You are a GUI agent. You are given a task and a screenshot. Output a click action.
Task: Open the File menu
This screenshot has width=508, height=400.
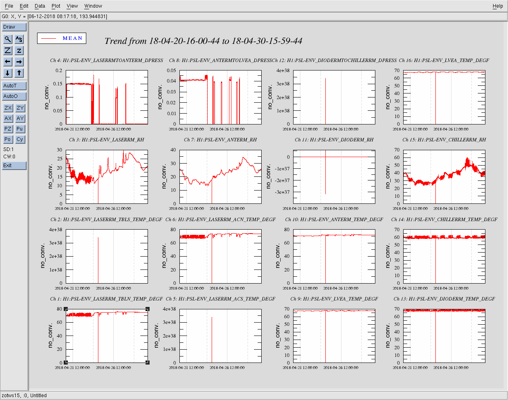pyautogui.click(x=9, y=6)
